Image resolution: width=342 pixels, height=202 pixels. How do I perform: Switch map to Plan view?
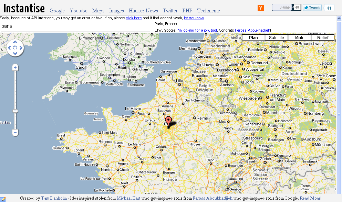(x=253, y=38)
